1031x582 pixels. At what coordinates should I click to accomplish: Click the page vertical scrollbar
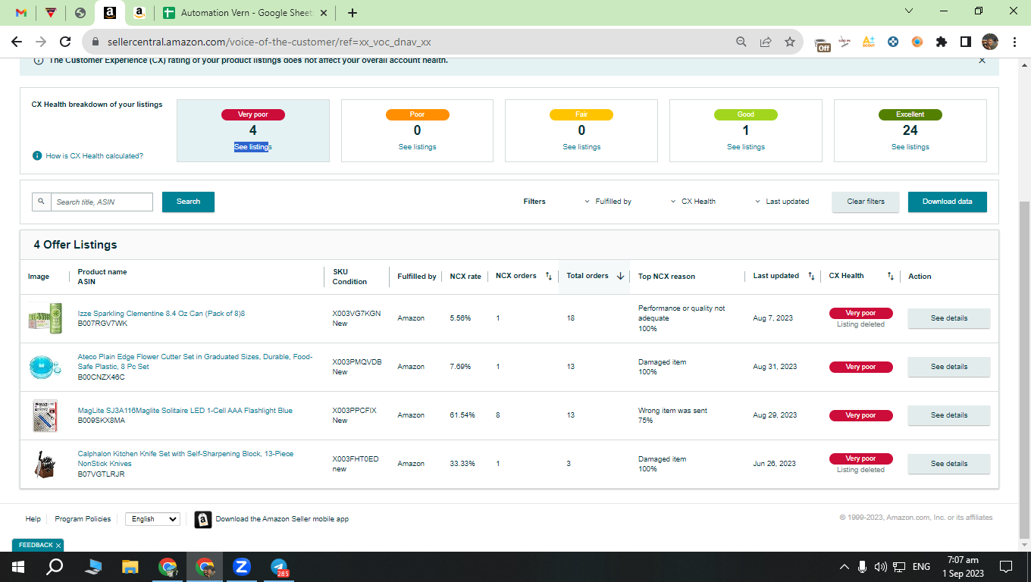tap(1024, 371)
